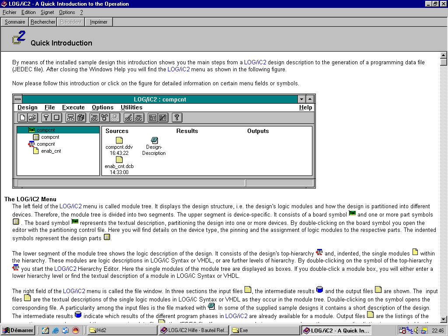This screenshot has width=448, height=336.
Task: Click the Utilities menu in the figure
Action: (131, 107)
